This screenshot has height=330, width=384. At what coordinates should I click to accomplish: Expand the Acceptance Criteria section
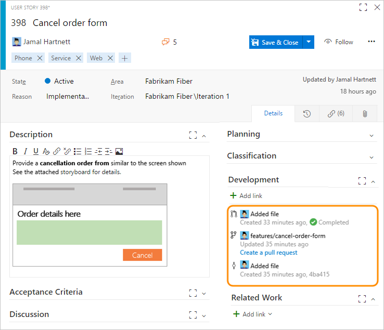[204, 293]
